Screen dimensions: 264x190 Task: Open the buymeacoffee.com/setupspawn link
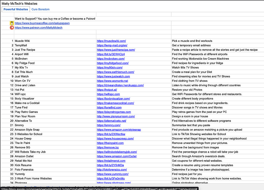tap(42, 23)
